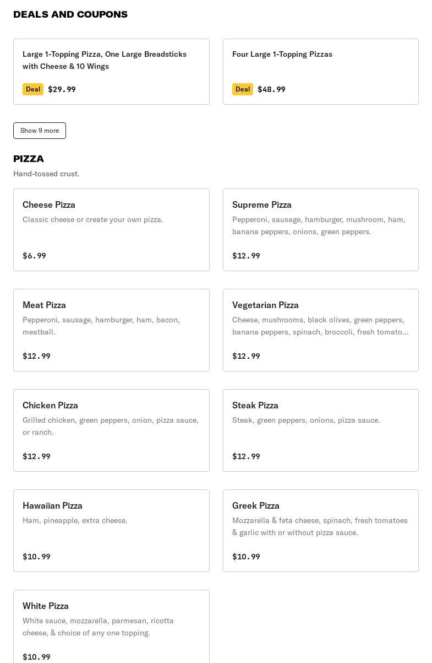Click the Pizza section heading
The image size is (432, 663).
[x=29, y=159]
